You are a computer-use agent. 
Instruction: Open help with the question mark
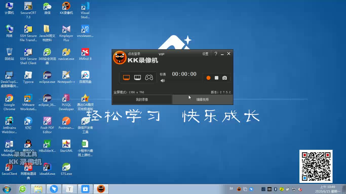pyautogui.click(x=216, y=54)
